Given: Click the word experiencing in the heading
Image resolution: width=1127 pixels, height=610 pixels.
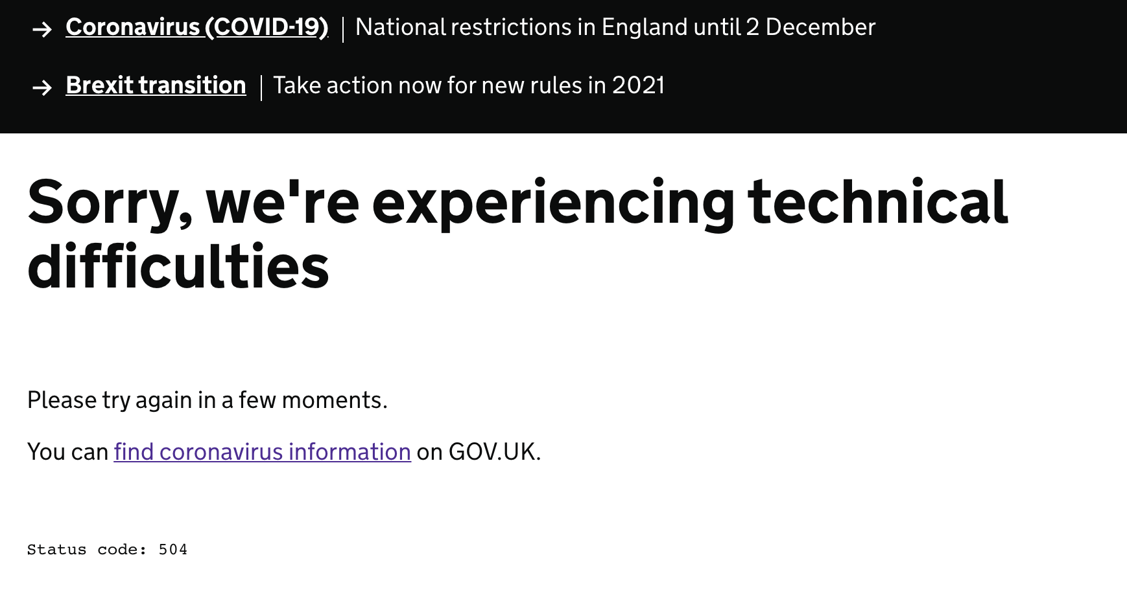Looking at the screenshot, I should (552, 203).
